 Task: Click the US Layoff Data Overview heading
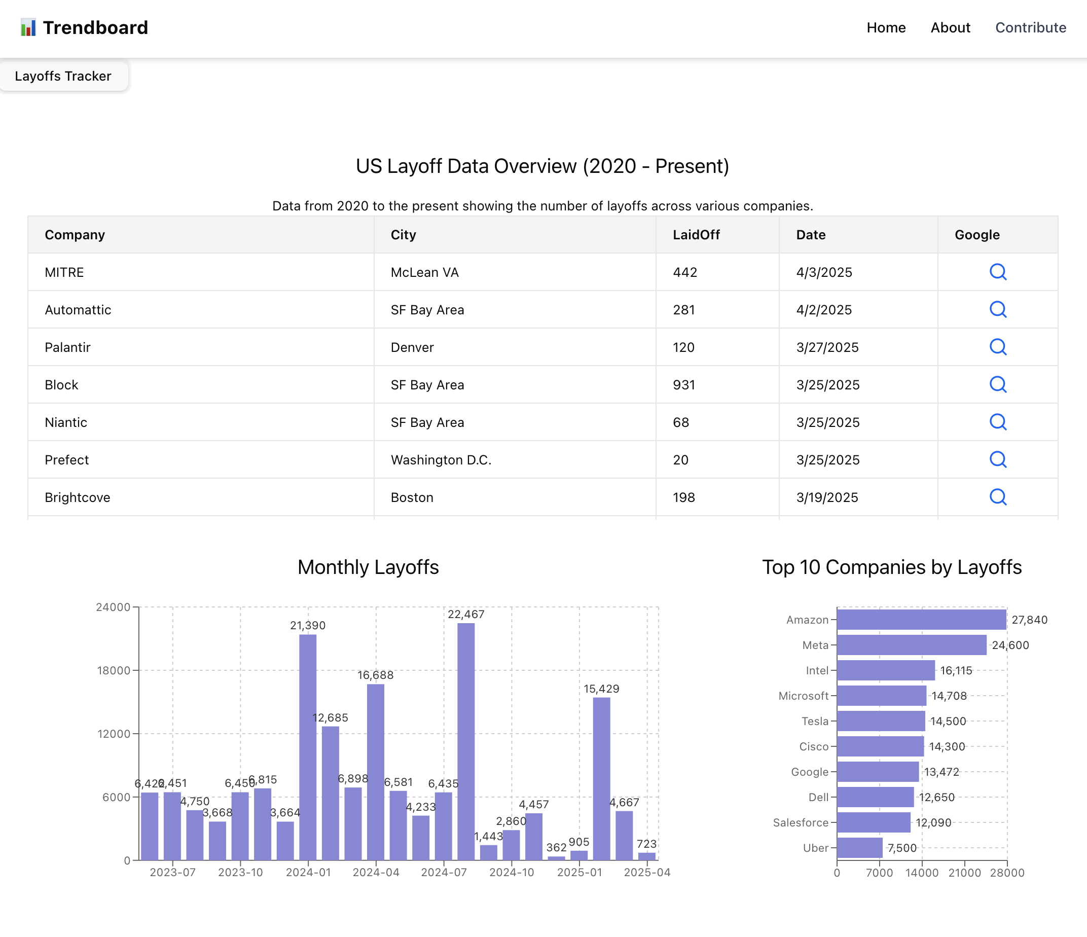[542, 166]
